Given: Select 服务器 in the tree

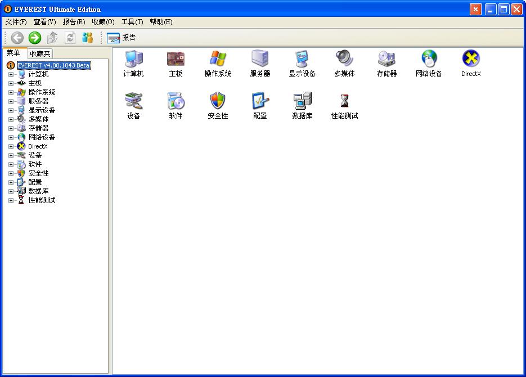Looking at the screenshot, I should click(38, 101).
